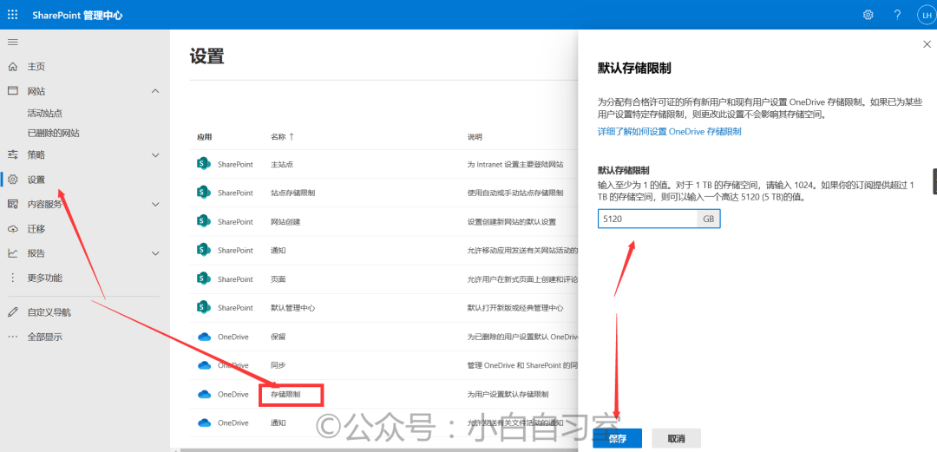Click the 自定义导航 pencil icon
937x452 pixels.
tap(12, 312)
